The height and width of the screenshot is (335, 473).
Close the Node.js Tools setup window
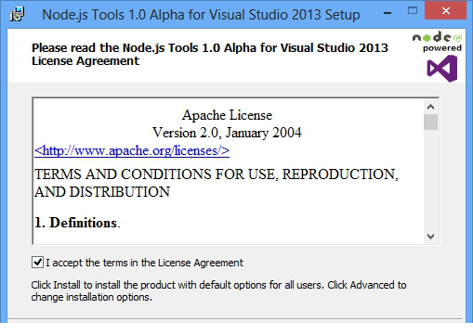[446, 11]
